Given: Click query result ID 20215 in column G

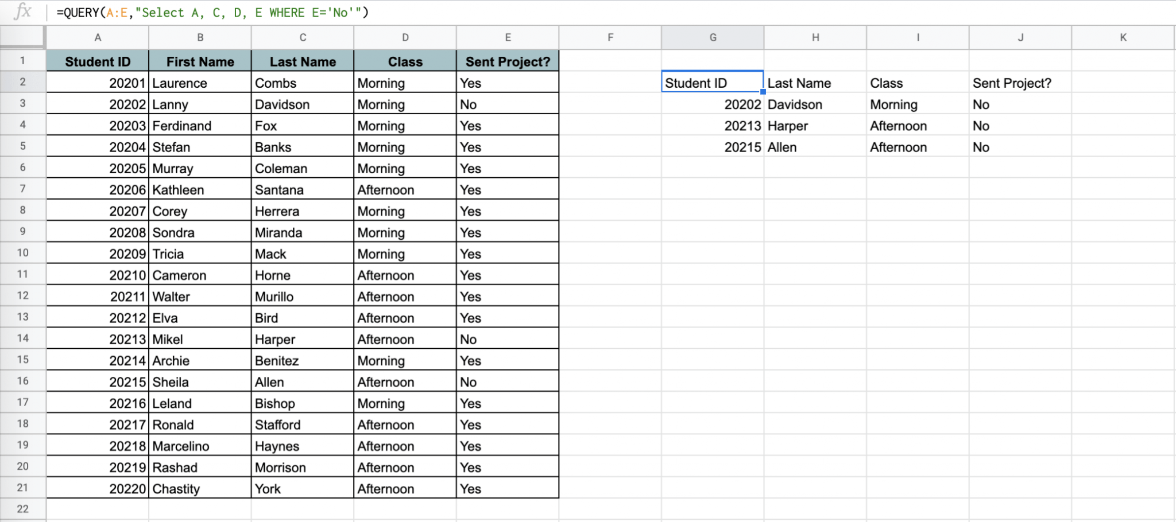Looking at the screenshot, I should [713, 147].
